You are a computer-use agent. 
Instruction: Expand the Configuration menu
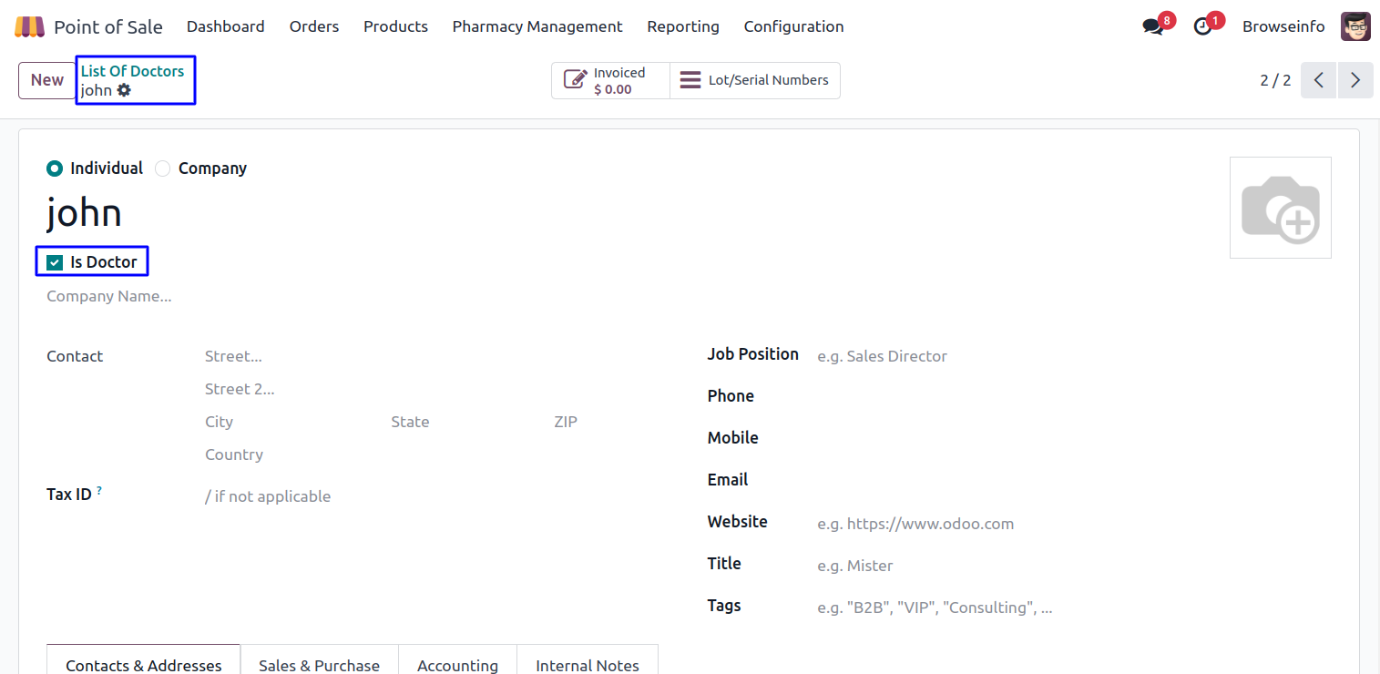793,26
